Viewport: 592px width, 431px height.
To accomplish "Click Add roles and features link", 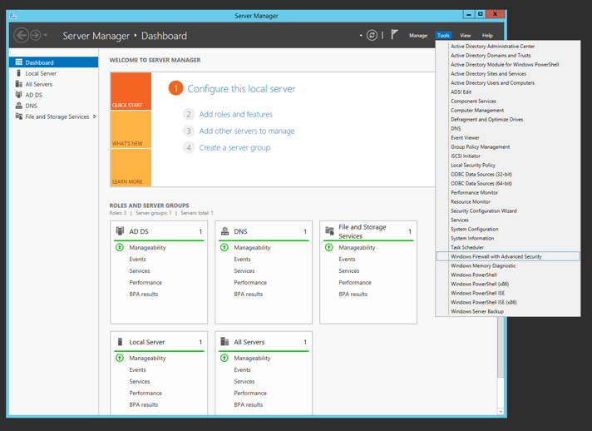I will [235, 114].
